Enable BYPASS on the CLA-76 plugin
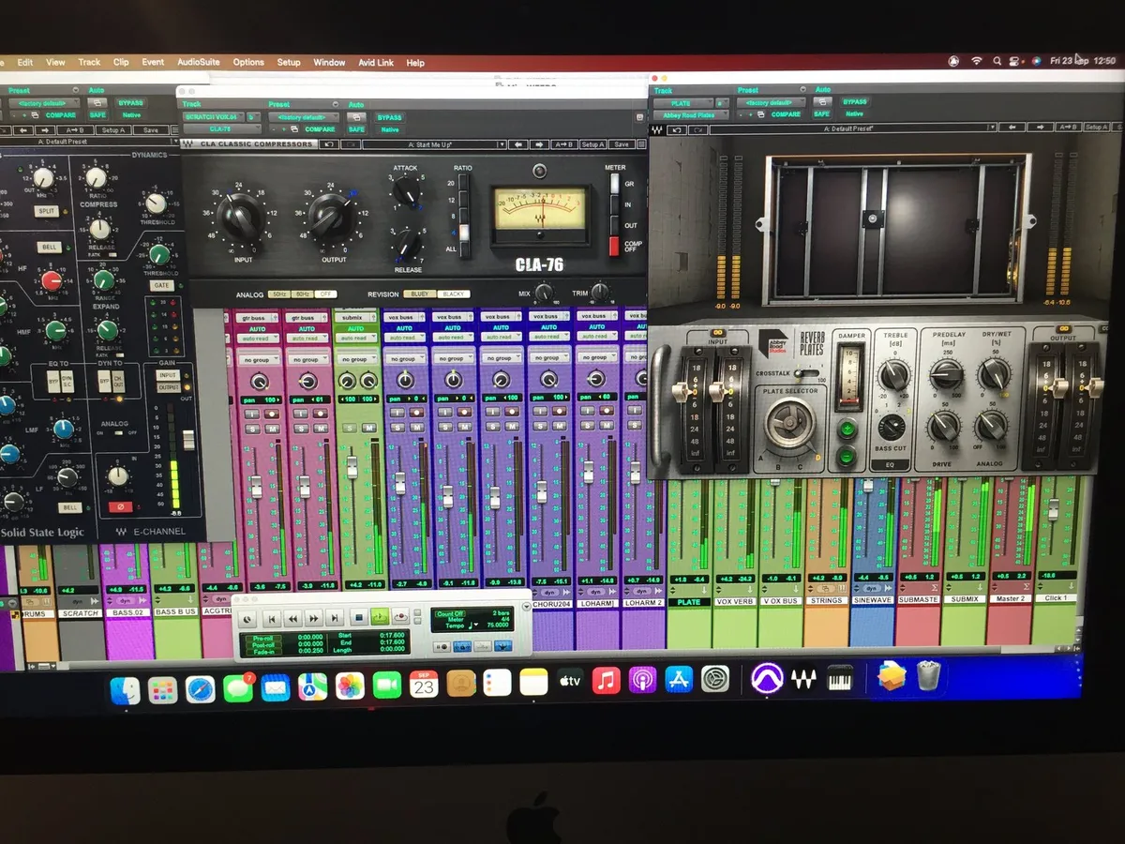Image resolution: width=1125 pixels, height=844 pixels. [x=389, y=117]
